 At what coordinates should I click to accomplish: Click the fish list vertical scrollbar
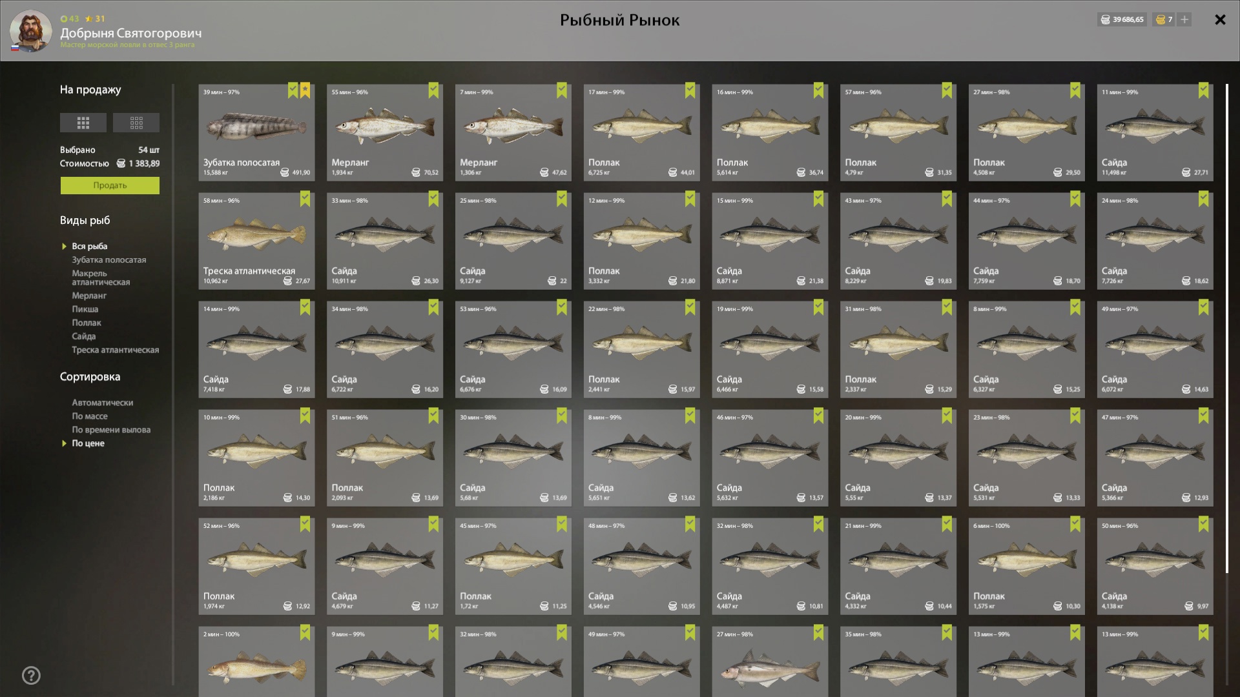coord(1227,328)
